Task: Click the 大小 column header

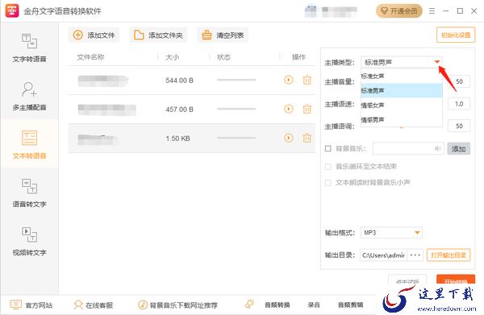Action: pyautogui.click(x=173, y=57)
